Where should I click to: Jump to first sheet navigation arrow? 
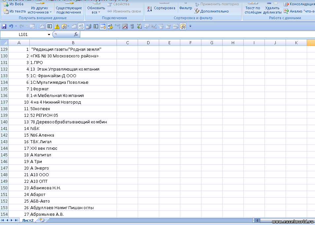coord(3,220)
